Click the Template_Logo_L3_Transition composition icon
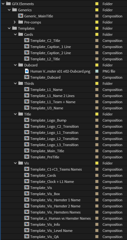This screenshot has width=127, height=240. coord(27,145)
